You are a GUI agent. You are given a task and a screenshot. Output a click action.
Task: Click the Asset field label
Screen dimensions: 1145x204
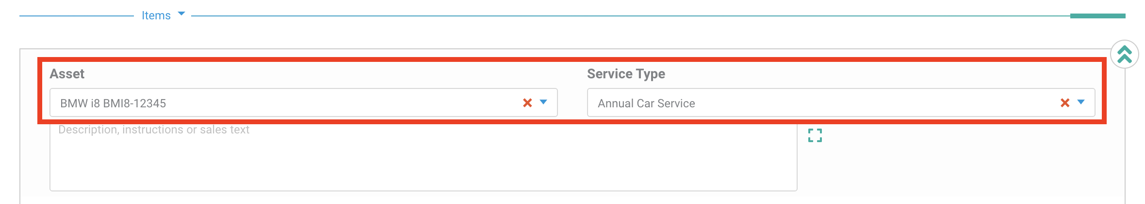pyautogui.click(x=67, y=74)
